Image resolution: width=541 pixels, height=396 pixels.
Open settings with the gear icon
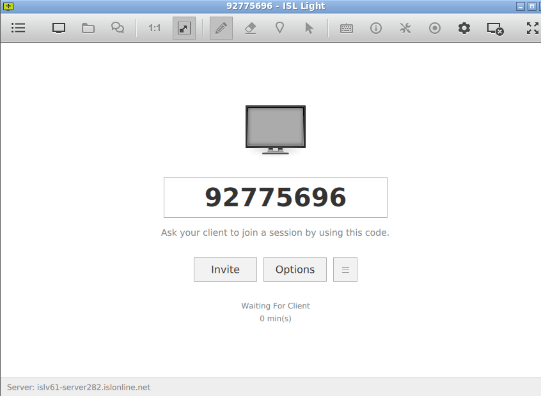click(x=464, y=28)
